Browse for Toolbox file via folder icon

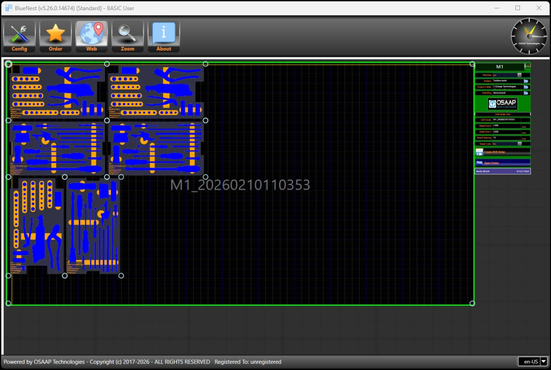click(526, 81)
